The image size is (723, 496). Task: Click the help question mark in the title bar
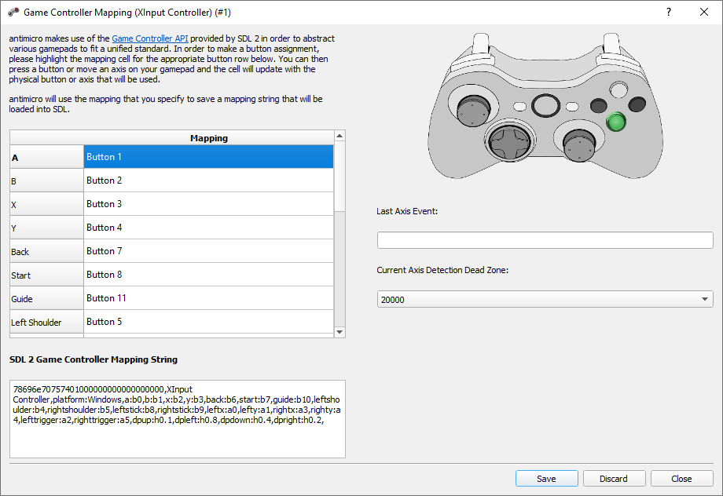point(669,13)
